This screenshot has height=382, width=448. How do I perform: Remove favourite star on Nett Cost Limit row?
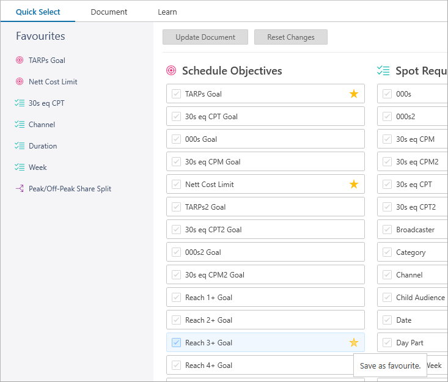(354, 185)
